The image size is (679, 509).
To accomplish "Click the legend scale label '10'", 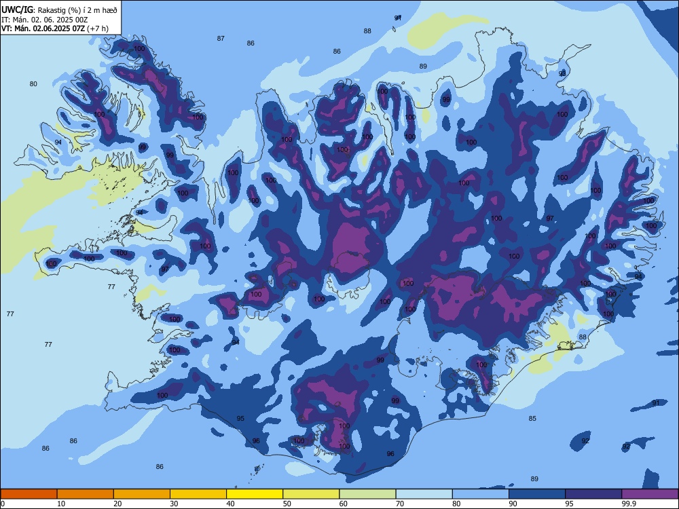I will (x=61, y=504).
